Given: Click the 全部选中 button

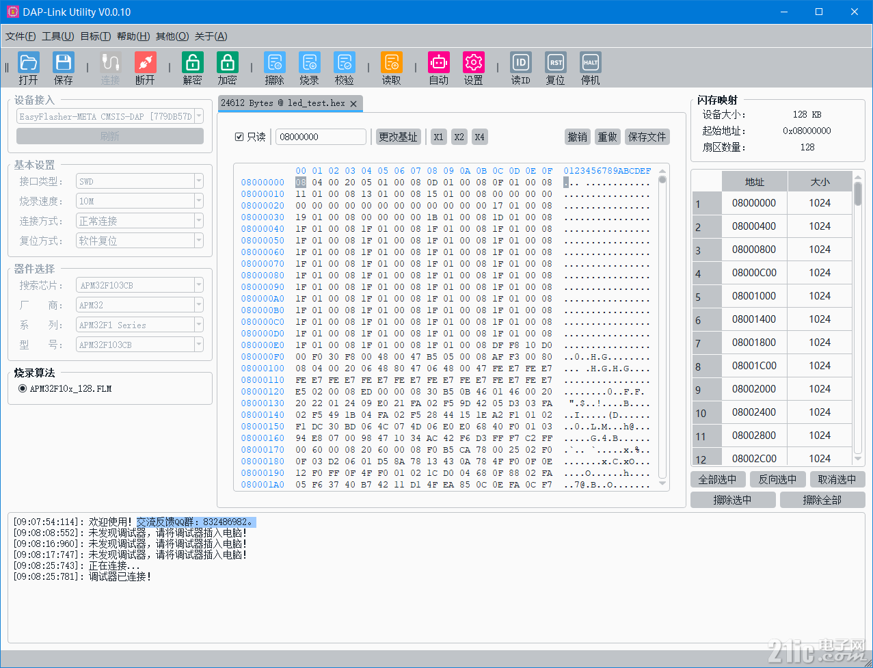Looking at the screenshot, I should coord(718,479).
